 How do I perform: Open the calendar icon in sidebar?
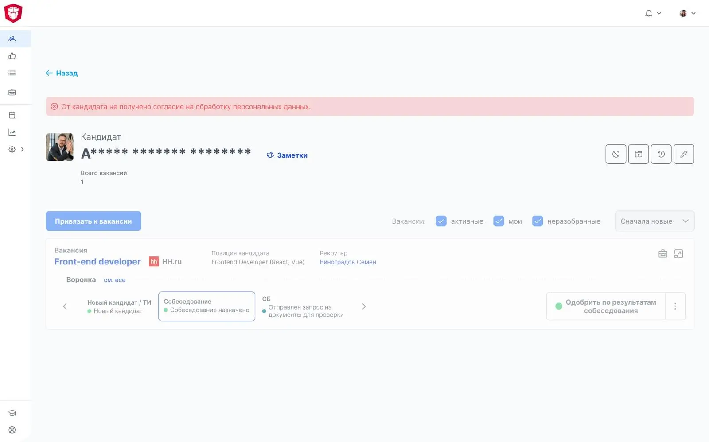coord(12,115)
